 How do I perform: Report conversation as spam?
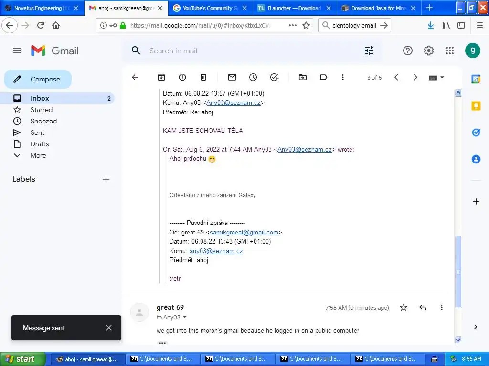[182, 77]
